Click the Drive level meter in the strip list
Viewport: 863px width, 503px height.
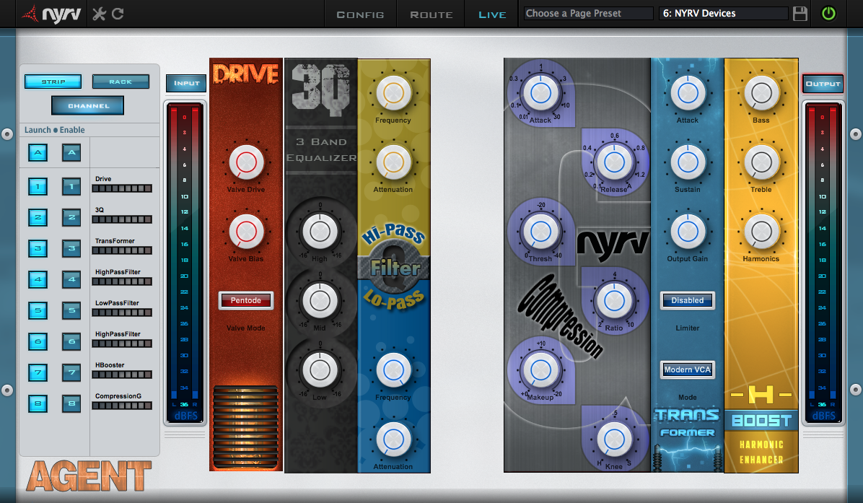pos(122,188)
